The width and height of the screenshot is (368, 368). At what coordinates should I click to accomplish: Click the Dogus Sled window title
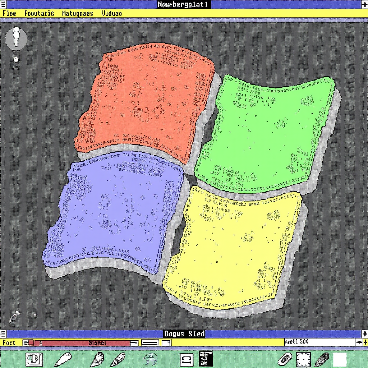(x=184, y=333)
